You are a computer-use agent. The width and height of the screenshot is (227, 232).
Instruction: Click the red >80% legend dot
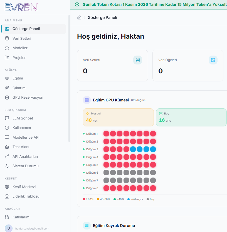point(84,199)
